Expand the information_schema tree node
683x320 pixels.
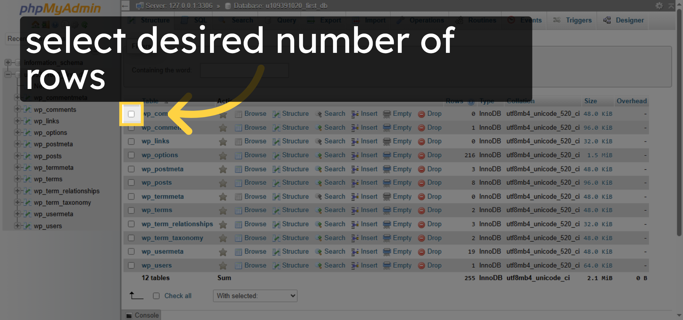[x=8, y=63]
